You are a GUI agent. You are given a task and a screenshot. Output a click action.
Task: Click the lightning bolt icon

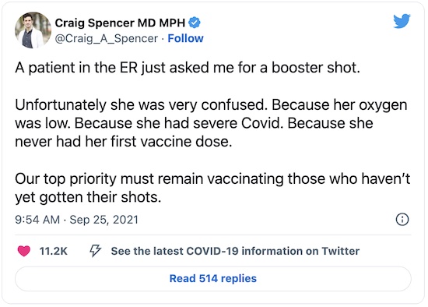click(x=95, y=251)
